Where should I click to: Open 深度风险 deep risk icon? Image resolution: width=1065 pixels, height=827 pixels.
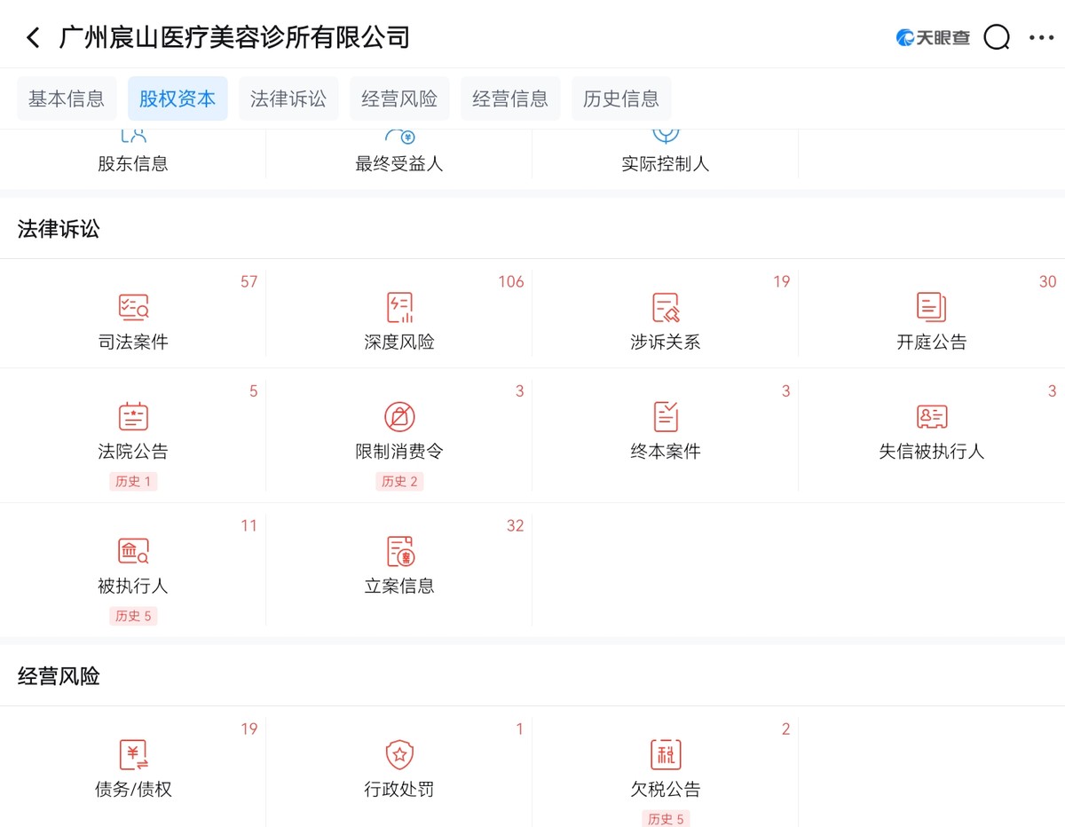(399, 308)
